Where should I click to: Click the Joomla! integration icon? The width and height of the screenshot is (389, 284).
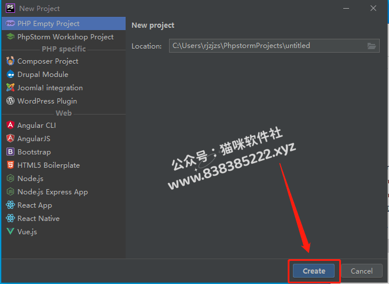pos(10,88)
